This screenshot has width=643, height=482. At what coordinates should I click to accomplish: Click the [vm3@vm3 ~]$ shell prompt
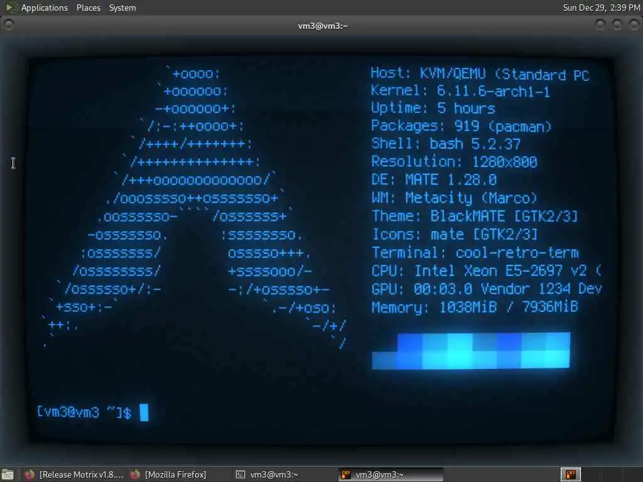coord(84,412)
